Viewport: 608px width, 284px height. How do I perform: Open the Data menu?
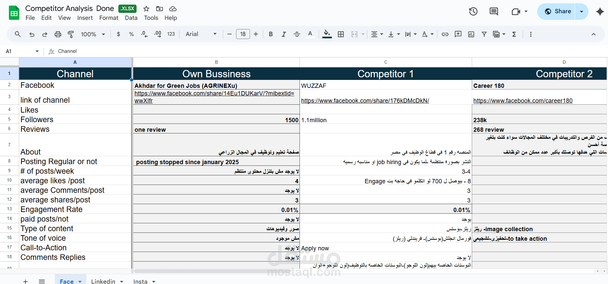[x=131, y=18]
